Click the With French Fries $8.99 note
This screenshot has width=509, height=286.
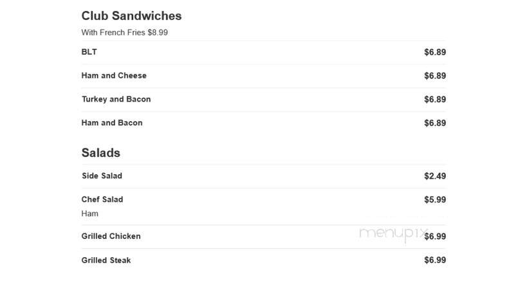point(125,32)
